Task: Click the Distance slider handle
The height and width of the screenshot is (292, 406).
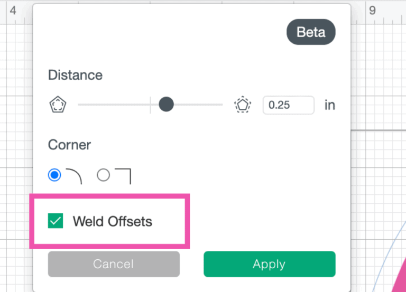Action: coord(166,105)
